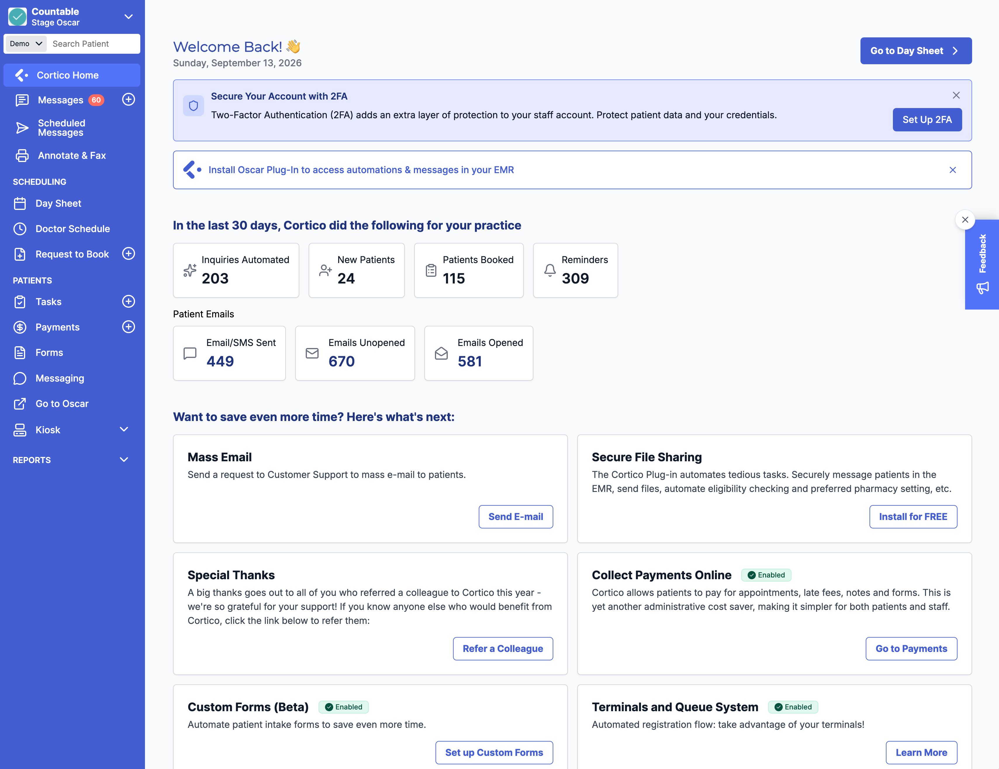Click the Go to Day Sheet button

pos(916,51)
